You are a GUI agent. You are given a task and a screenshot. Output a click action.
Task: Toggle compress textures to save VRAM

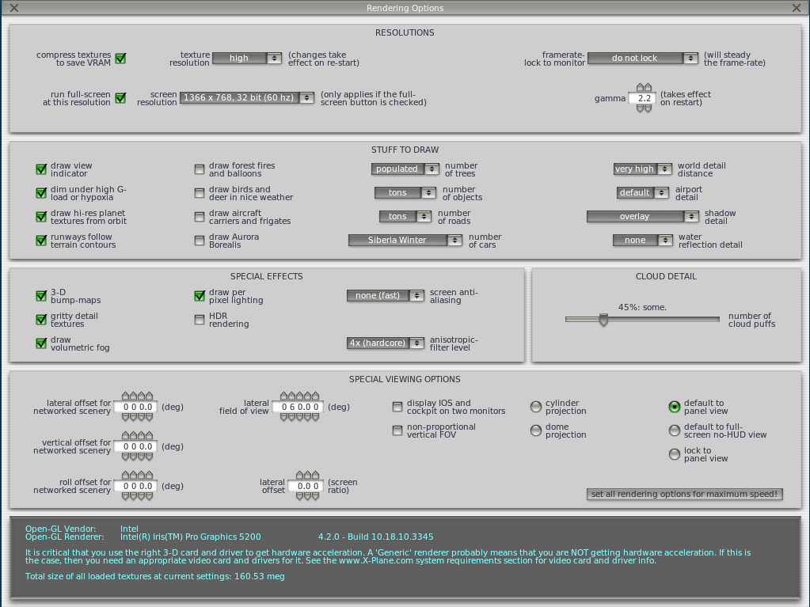pyautogui.click(x=120, y=59)
